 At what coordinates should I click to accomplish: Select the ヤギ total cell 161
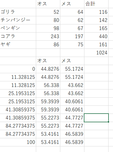click(x=96, y=45)
